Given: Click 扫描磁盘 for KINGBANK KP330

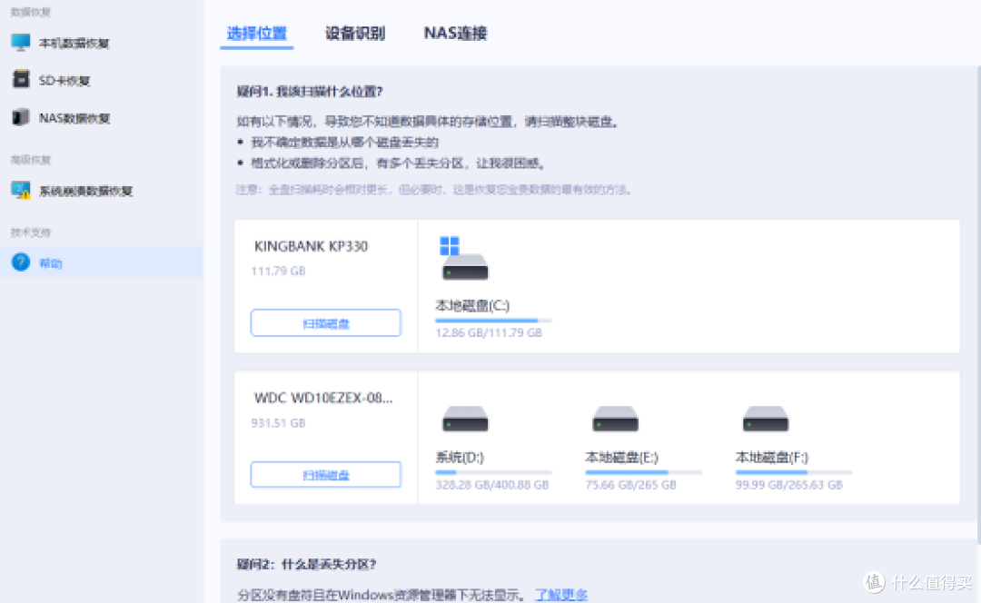Looking at the screenshot, I should pos(325,322).
